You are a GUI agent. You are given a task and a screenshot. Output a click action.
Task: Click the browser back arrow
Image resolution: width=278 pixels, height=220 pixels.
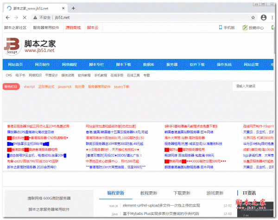9,17
